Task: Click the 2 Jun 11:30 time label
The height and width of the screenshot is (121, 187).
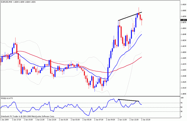Action: 122,120
